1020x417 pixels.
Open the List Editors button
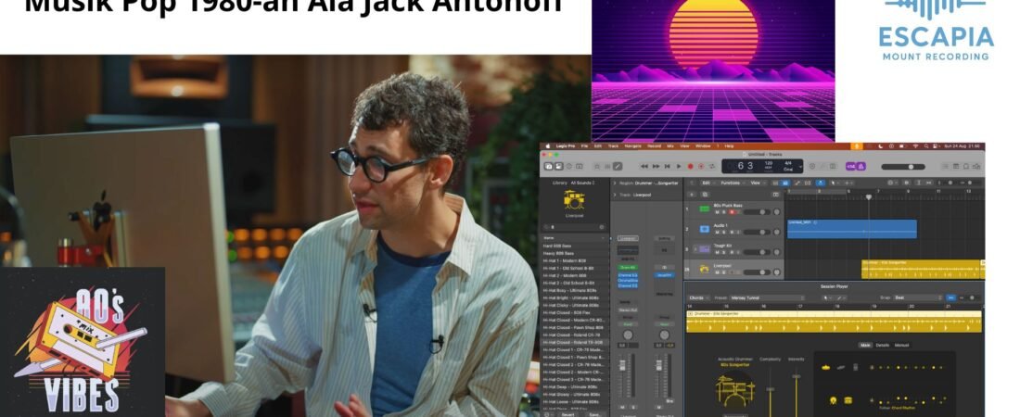(x=945, y=167)
